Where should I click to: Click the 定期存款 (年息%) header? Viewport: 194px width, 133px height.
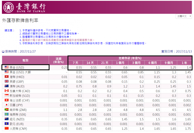(x=130, y=58)
